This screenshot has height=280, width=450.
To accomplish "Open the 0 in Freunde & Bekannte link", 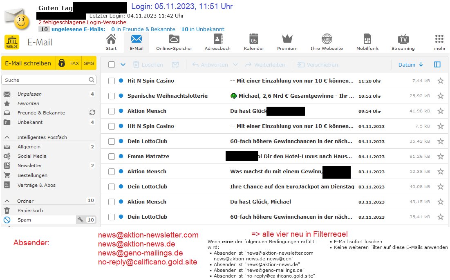I will pos(143,29).
